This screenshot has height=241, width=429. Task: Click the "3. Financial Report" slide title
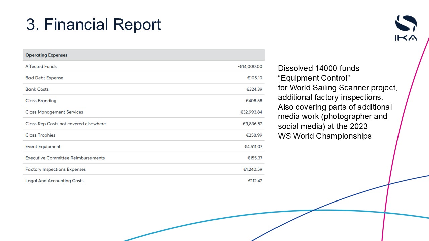[94, 25]
